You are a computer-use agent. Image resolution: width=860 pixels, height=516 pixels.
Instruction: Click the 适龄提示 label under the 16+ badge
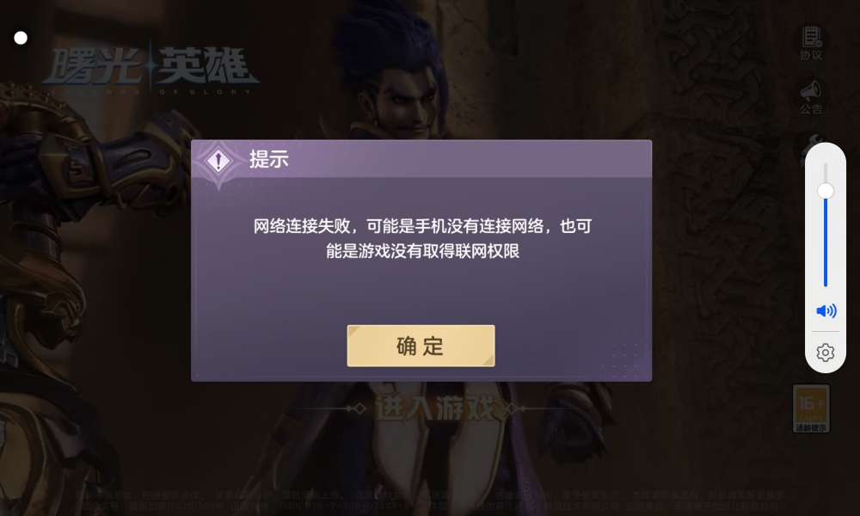811,427
